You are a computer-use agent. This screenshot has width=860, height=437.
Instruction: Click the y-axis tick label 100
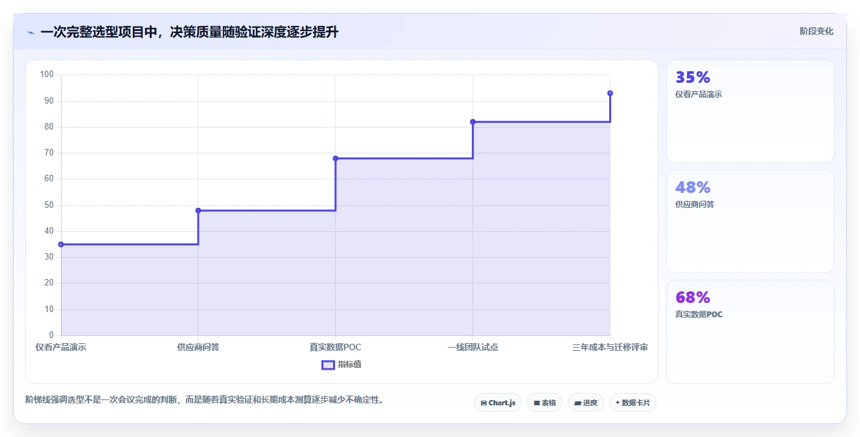pos(47,74)
